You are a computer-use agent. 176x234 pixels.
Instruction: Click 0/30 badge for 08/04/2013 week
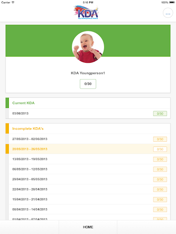160,210
